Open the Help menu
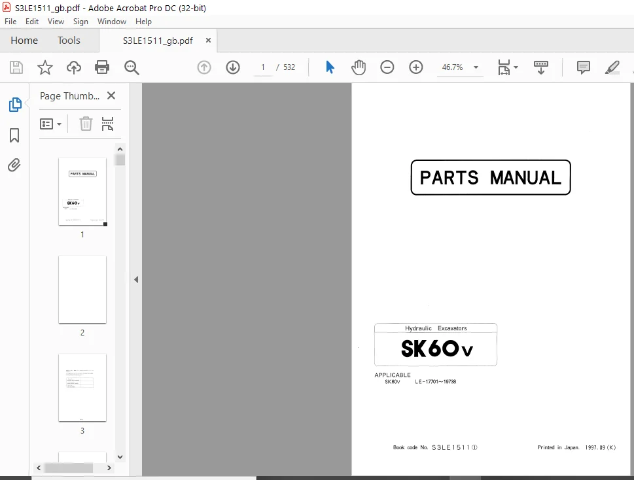 [143, 22]
